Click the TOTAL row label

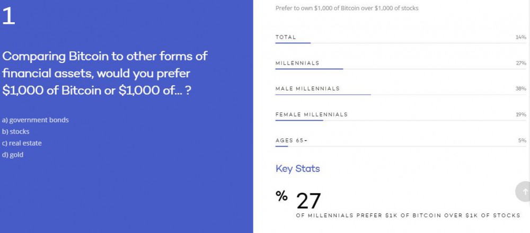click(x=286, y=37)
